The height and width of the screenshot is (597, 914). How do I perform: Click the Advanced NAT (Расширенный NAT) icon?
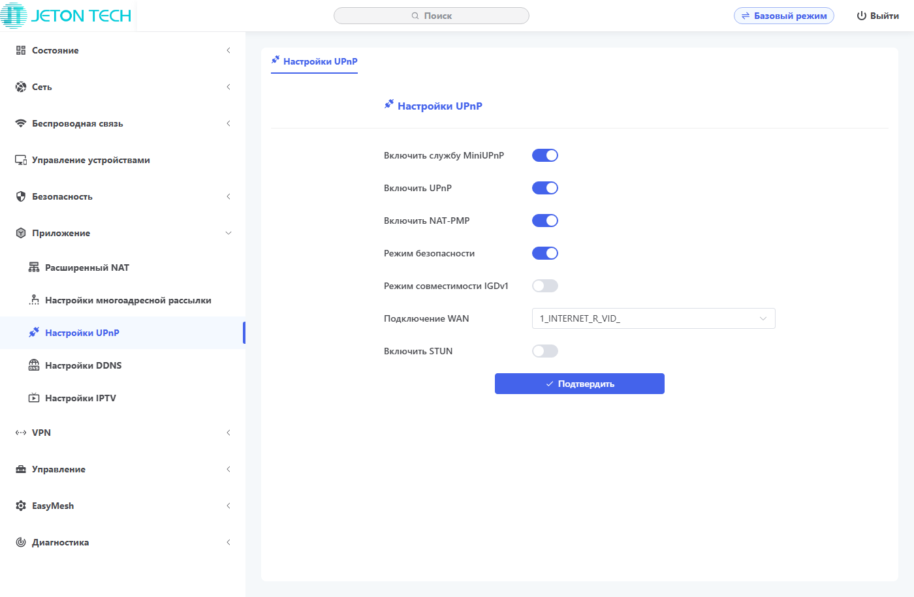pos(34,268)
